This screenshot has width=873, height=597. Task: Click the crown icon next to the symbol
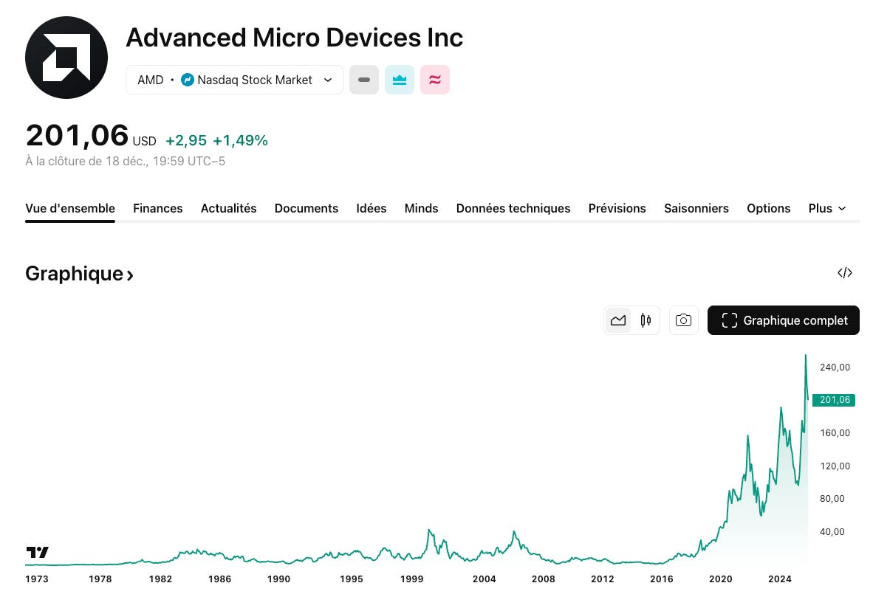coord(400,80)
